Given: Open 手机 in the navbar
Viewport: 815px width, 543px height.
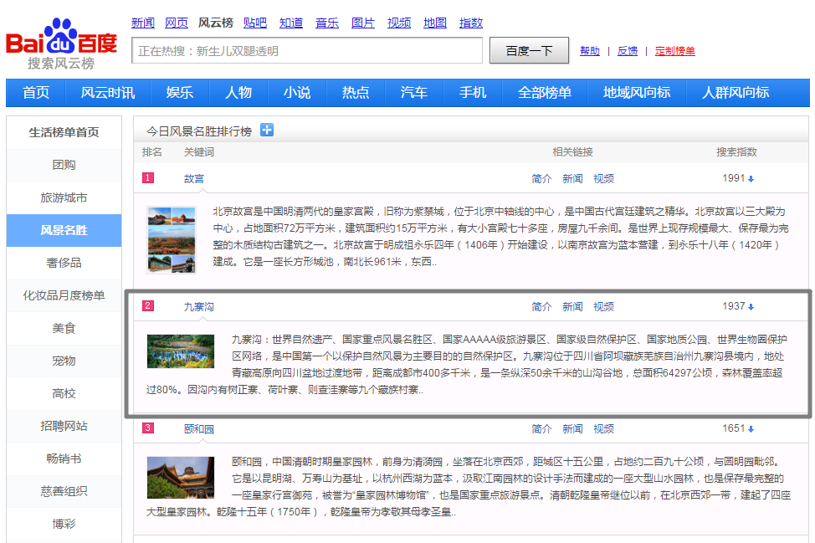Looking at the screenshot, I should [473, 93].
